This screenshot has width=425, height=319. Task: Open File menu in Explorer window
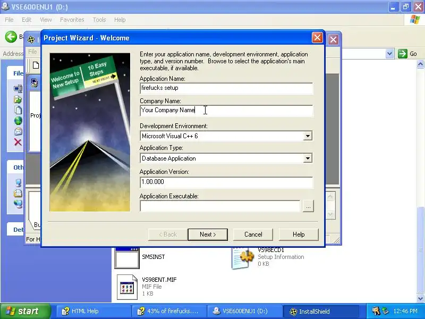click(x=9, y=20)
